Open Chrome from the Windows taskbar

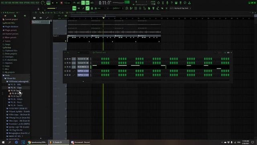coord(37,142)
